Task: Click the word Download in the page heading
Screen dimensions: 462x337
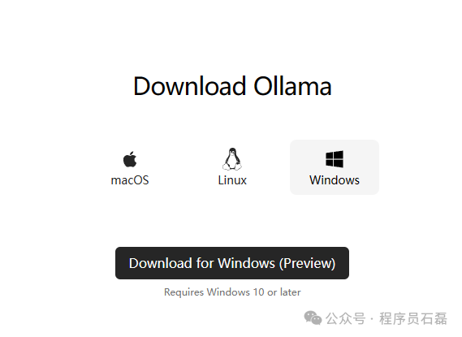Action: 189,86
